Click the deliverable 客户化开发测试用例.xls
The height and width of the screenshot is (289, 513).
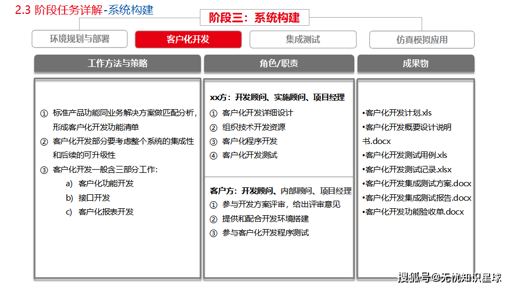405,155
